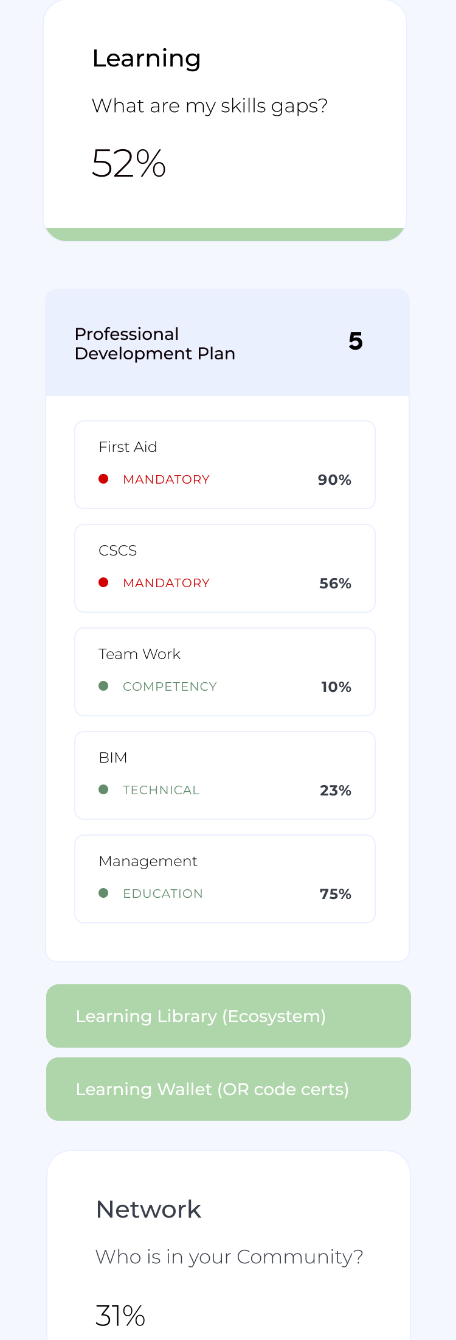Open the Team Work course title
This screenshot has height=1340, width=456.
[139, 654]
